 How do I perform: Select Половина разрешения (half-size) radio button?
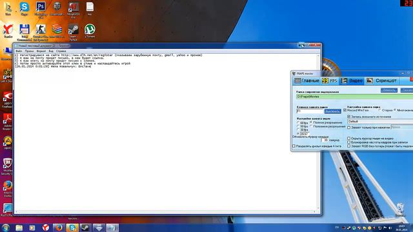[x=311, y=126]
